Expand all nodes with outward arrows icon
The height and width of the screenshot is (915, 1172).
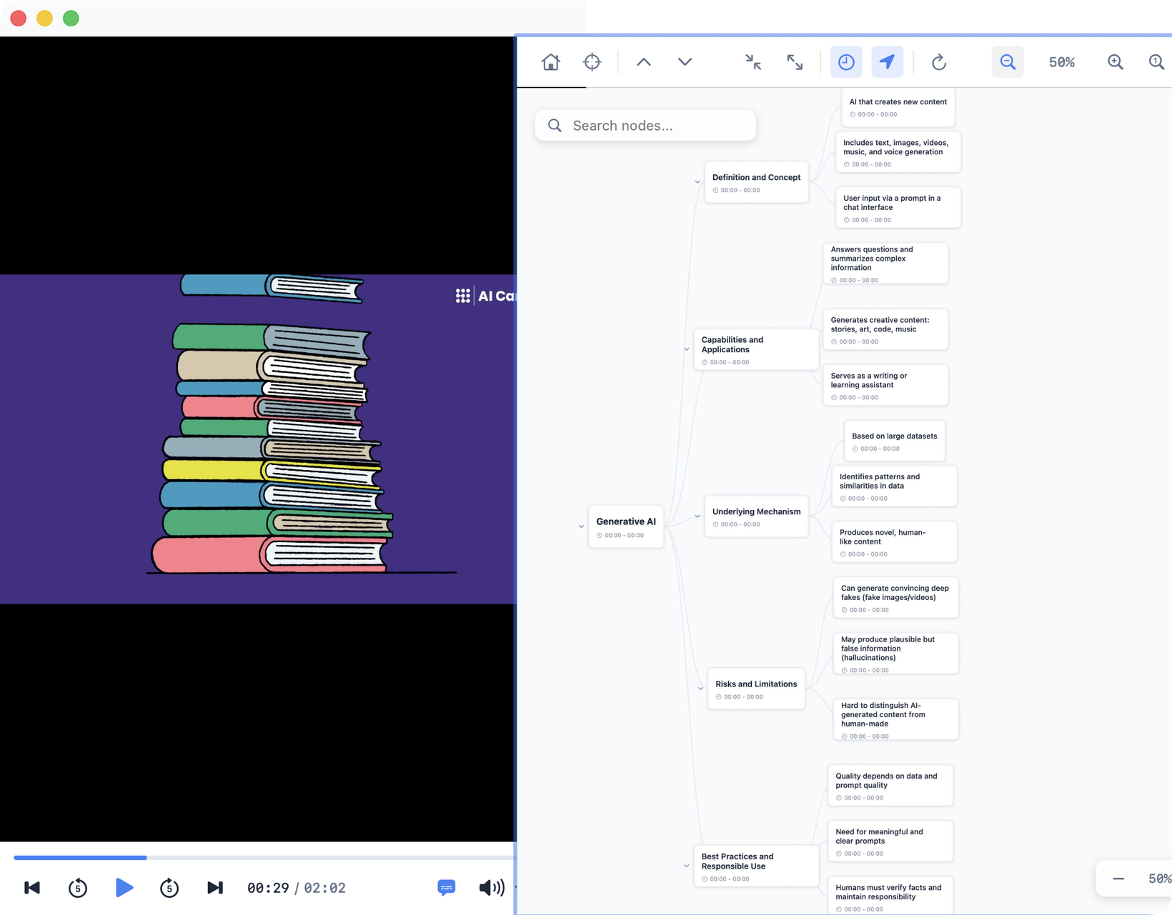point(795,62)
